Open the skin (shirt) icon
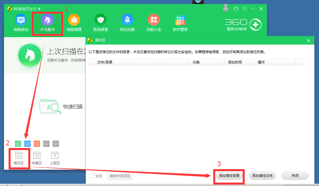The image size is (319, 186). point(236,9)
